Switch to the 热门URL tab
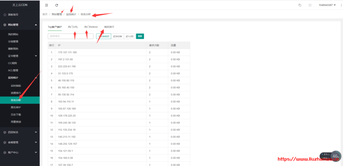Image resolution: width=343 pixels, height=166 pixels. [x=73, y=27]
